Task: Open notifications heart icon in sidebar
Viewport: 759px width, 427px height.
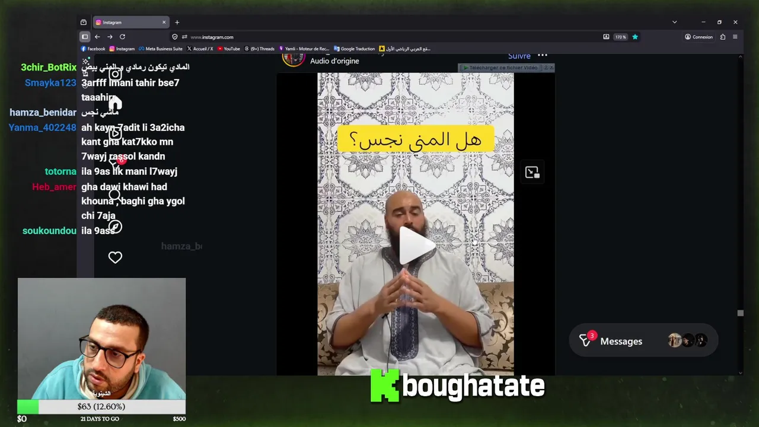Action: click(115, 257)
